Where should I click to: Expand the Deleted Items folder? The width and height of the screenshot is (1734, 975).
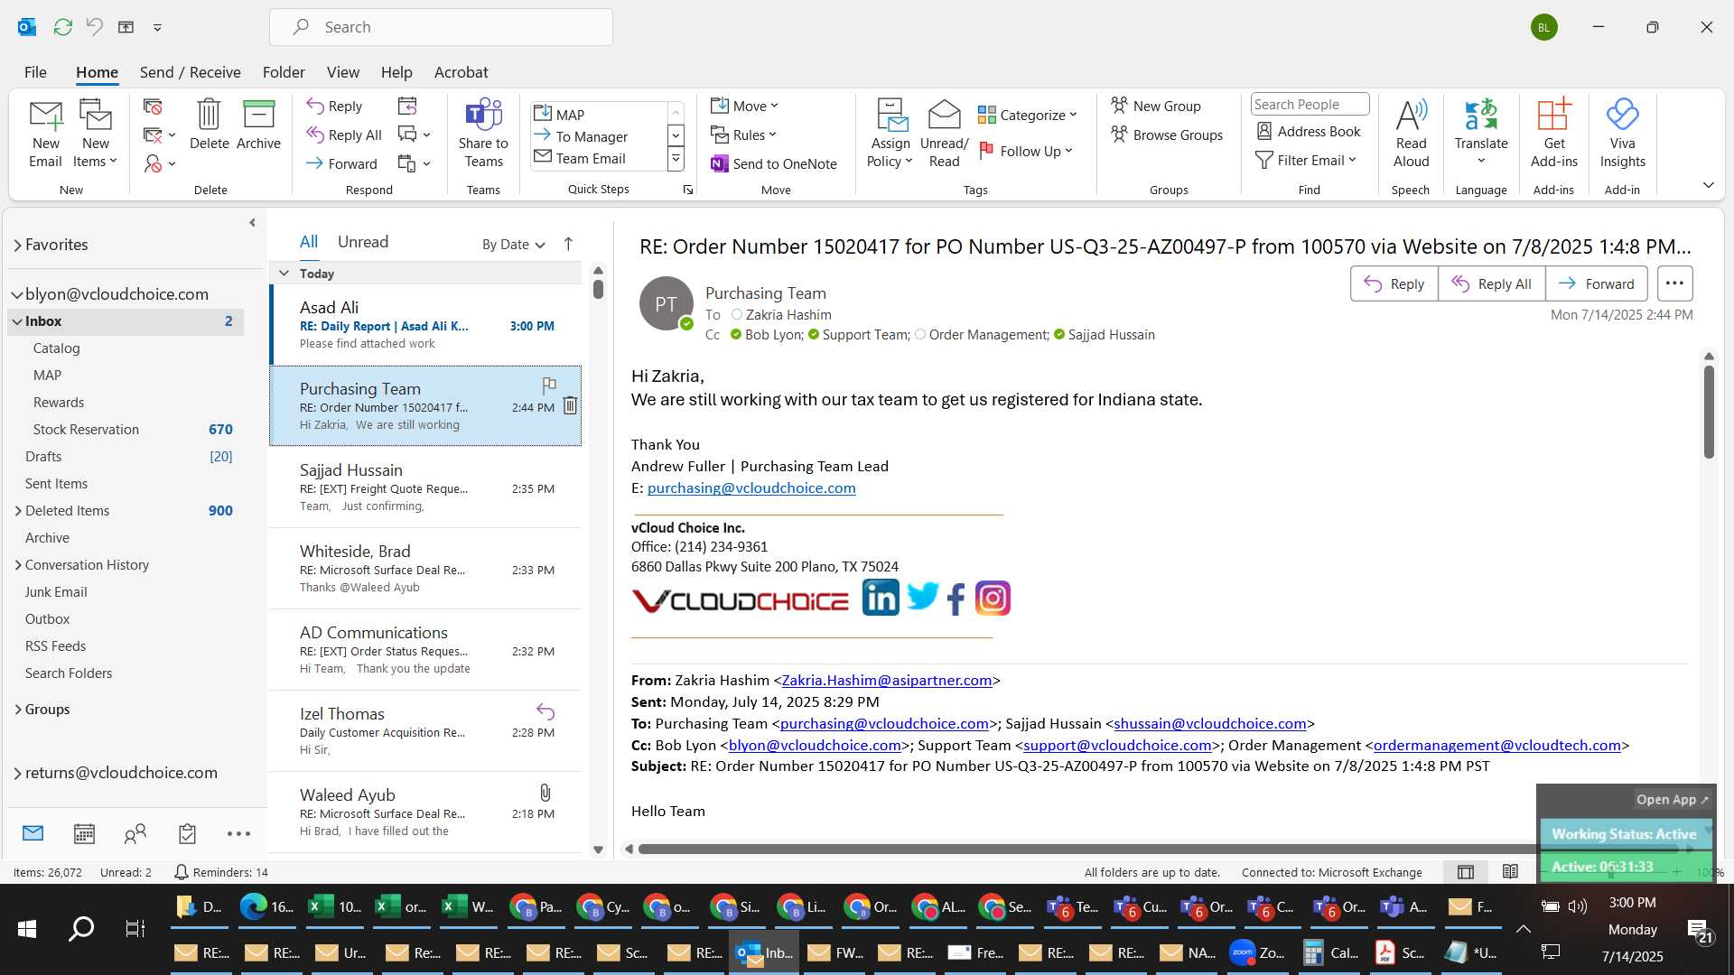18,511
